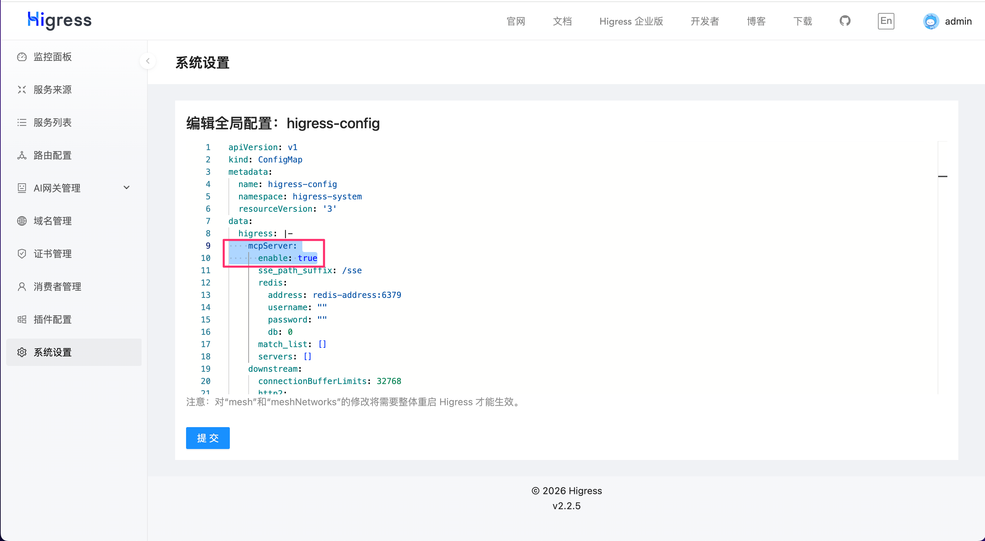Click the admin avatar icon
This screenshot has width=985, height=541.
click(x=931, y=21)
